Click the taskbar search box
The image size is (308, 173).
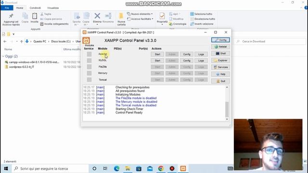(50, 169)
